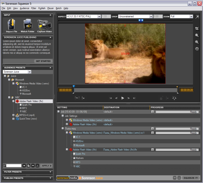Click the blue playhead marker on timeline
203x183 pixels.
pos(74,86)
